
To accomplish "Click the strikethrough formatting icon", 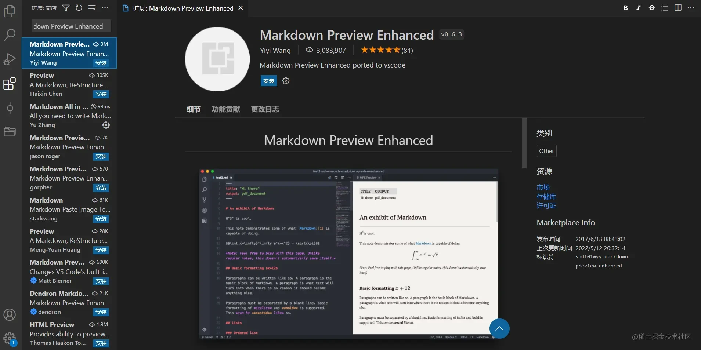I will pos(652,8).
